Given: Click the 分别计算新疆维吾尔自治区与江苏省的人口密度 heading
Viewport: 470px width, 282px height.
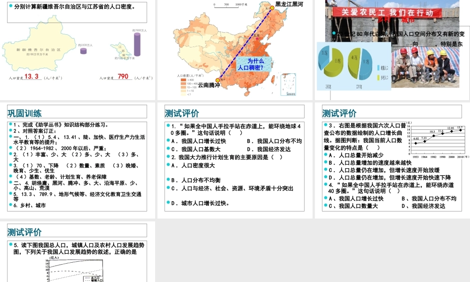Looking at the screenshot, I should click(75, 7).
